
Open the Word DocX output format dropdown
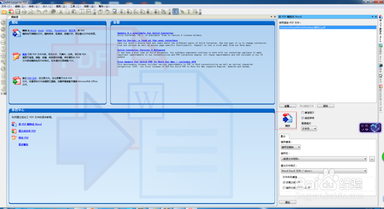(324, 171)
